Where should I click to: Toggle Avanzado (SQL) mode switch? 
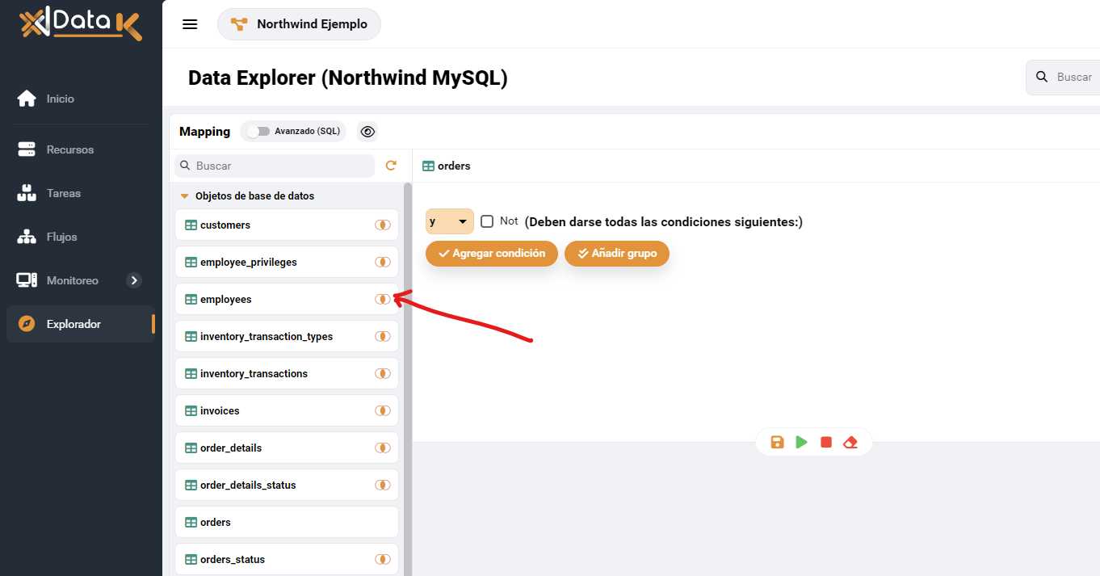(258, 132)
